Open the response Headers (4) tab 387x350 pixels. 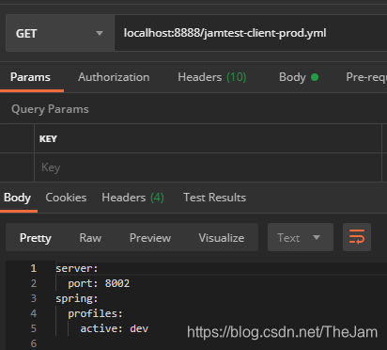132,198
